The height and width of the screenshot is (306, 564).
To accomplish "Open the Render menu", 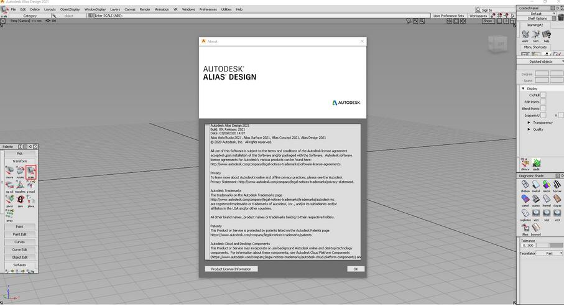I will (x=145, y=9).
